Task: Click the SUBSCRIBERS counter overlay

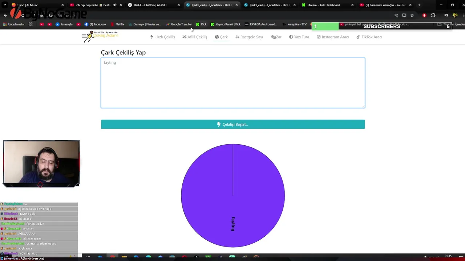Action: pos(381,26)
